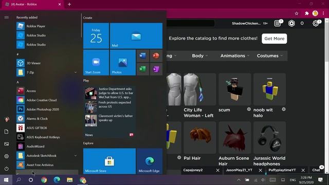Bookmark page with star icon
This screenshot has height=185, width=329.
point(297,13)
